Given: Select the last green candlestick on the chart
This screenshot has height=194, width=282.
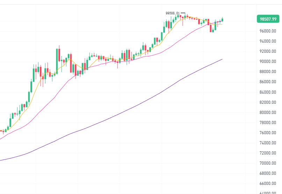Looking at the screenshot, I should click(222, 20).
